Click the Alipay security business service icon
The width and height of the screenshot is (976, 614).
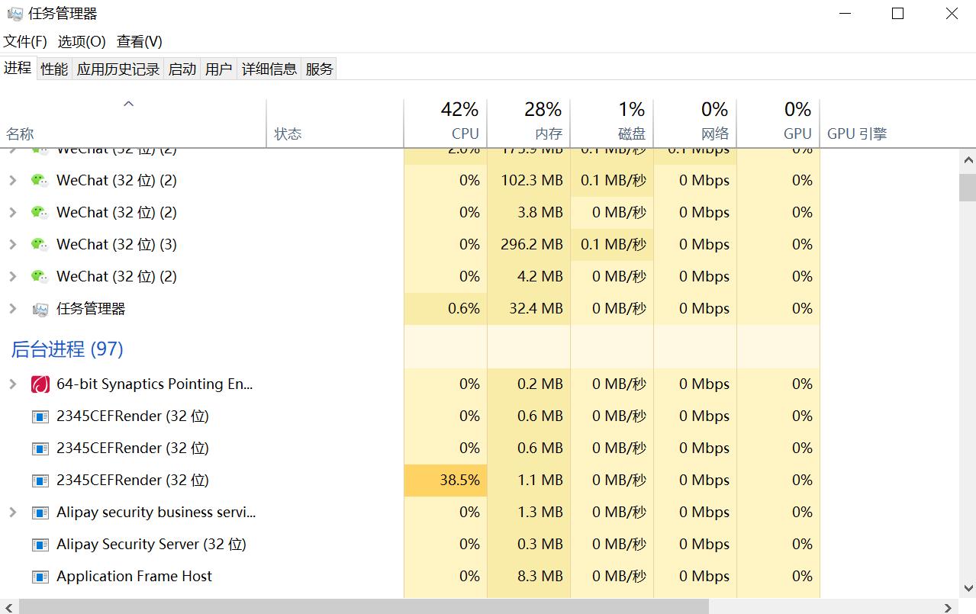coord(40,513)
